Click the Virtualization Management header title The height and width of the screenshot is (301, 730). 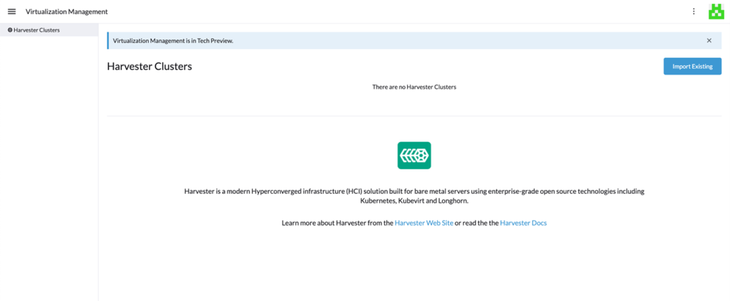66,11
